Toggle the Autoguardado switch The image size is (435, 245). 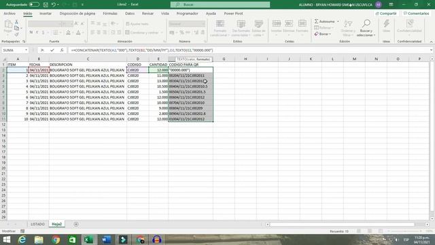(34, 5)
